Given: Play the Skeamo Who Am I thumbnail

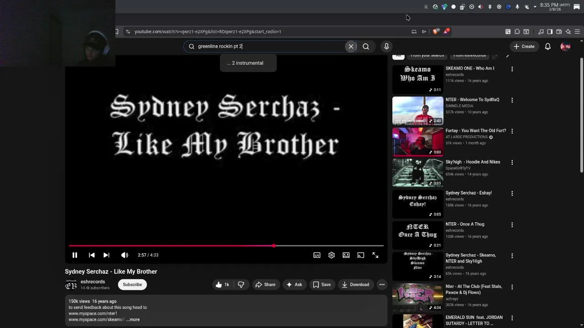Looking at the screenshot, I should click(x=418, y=79).
